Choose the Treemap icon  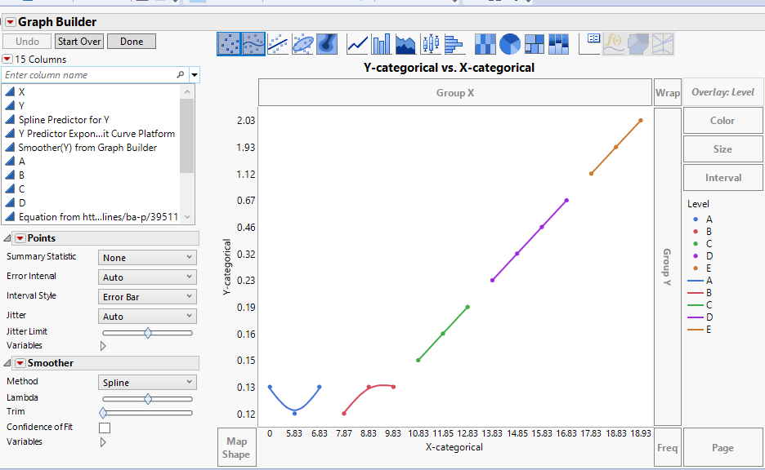[535, 44]
